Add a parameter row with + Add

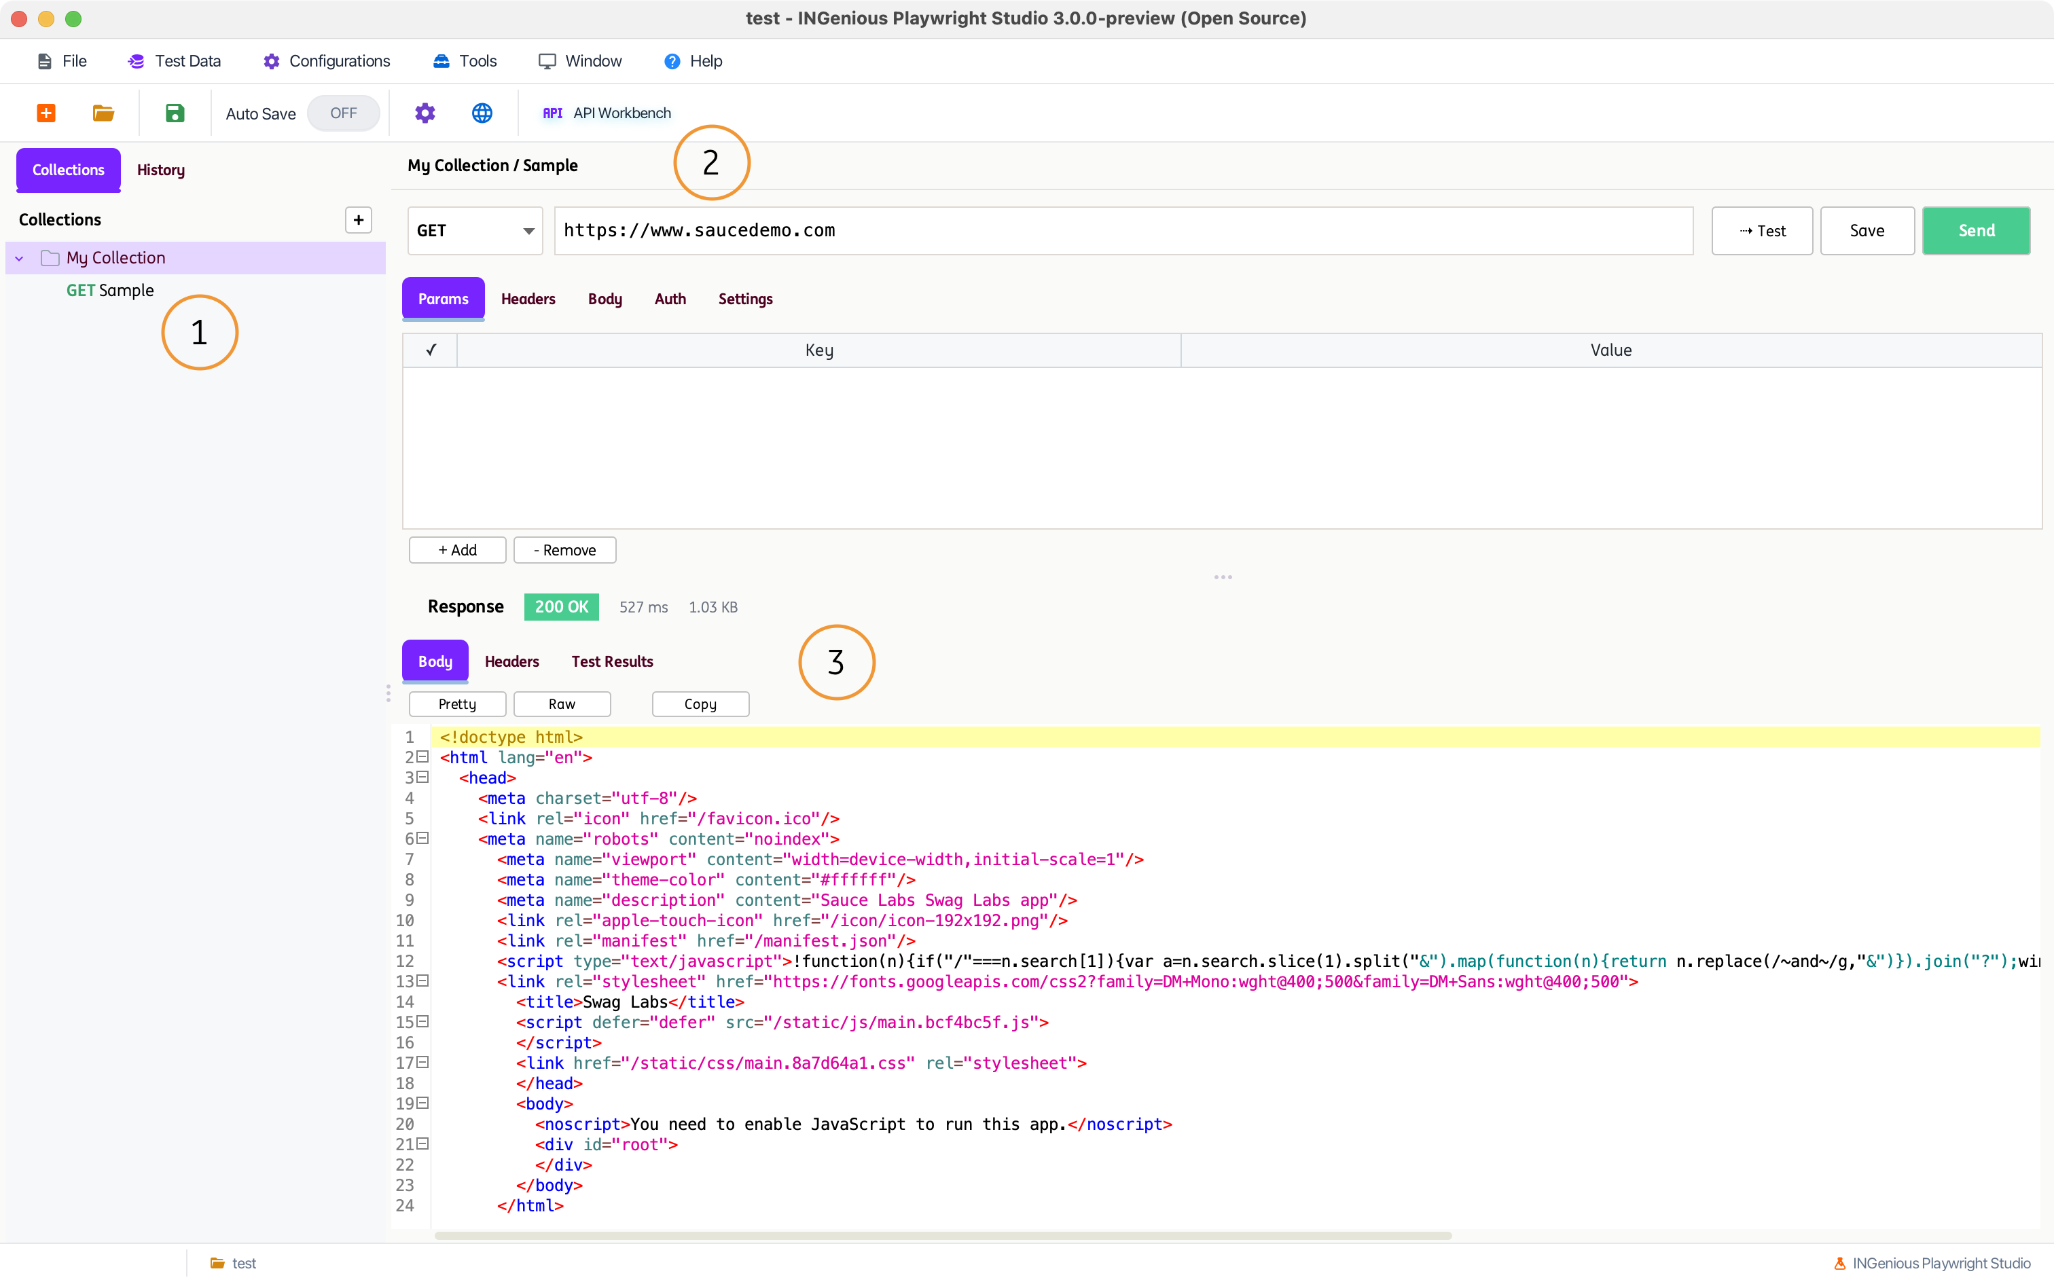click(x=457, y=550)
